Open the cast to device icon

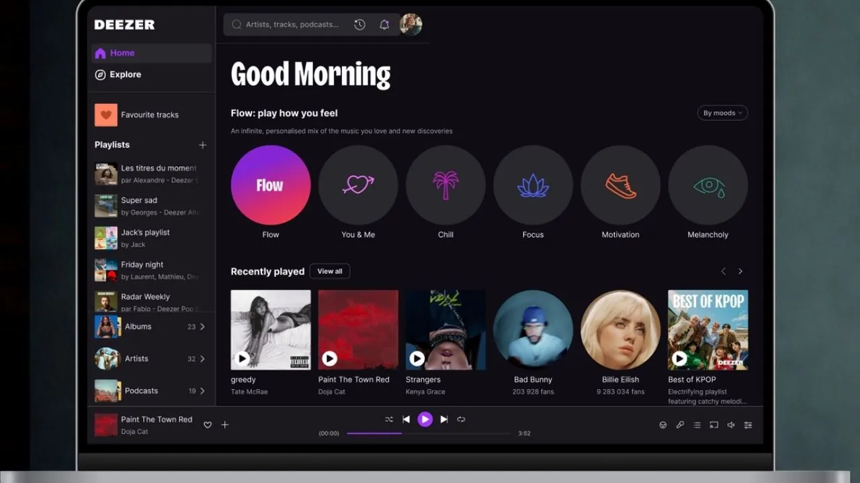(x=714, y=425)
